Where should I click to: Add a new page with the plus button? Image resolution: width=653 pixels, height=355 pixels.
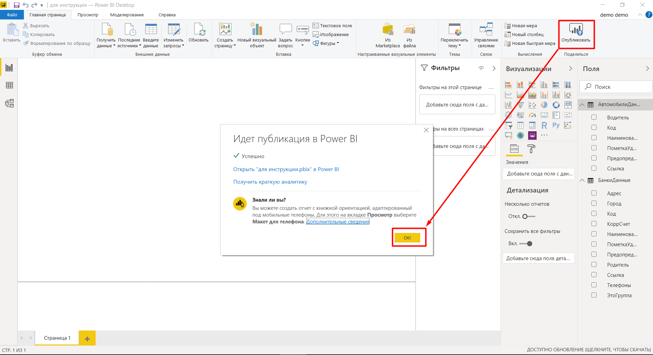pyautogui.click(x=87, y=338)
